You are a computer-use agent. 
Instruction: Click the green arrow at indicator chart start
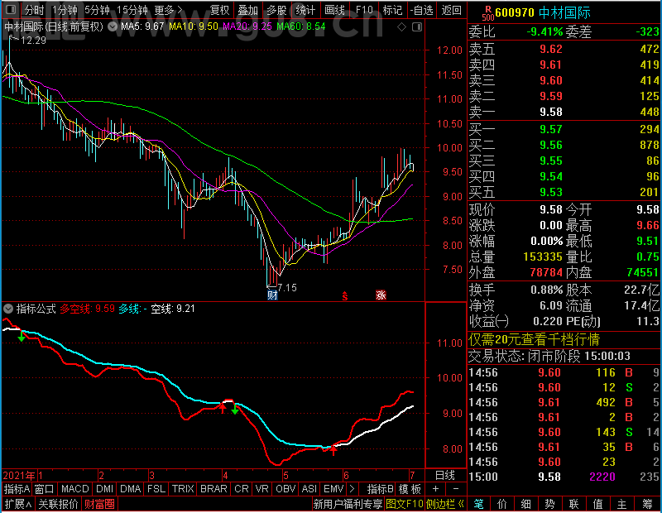click(22, 336)
